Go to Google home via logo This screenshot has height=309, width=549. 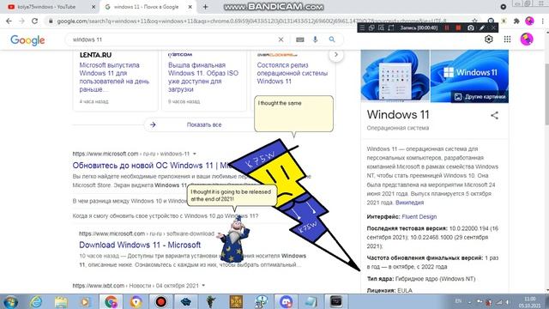point(27,40)
